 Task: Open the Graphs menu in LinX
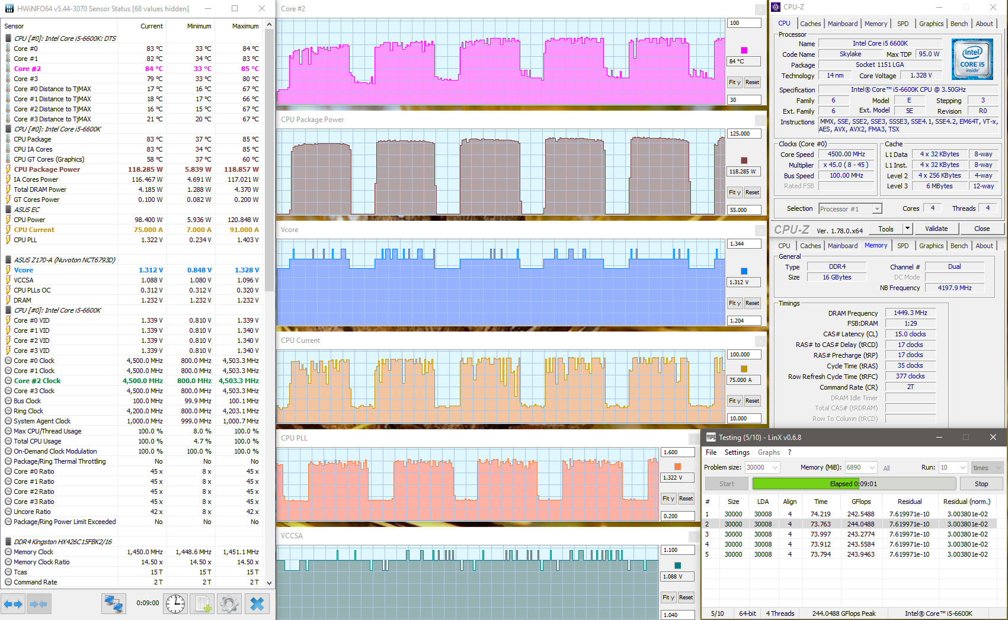coord(769,452)
